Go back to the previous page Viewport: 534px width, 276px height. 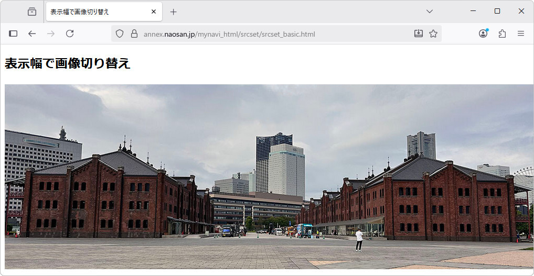32,34
